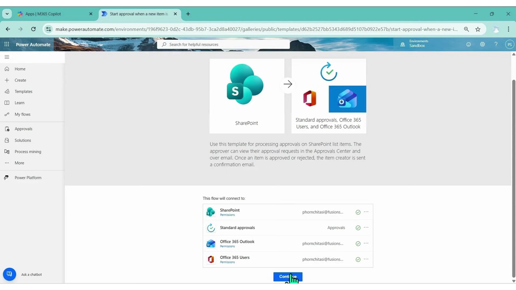The height and width of the screenshot is (290, 516).
Task: Open the Settings gear icon
Action: pyautogui.click(x=482, y=44)
